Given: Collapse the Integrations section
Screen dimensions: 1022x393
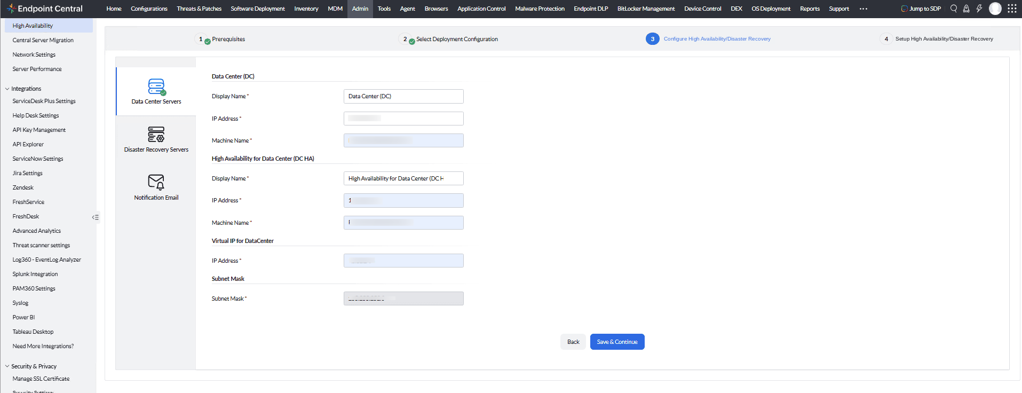Looking at the screenshot, I should point(7,89).
